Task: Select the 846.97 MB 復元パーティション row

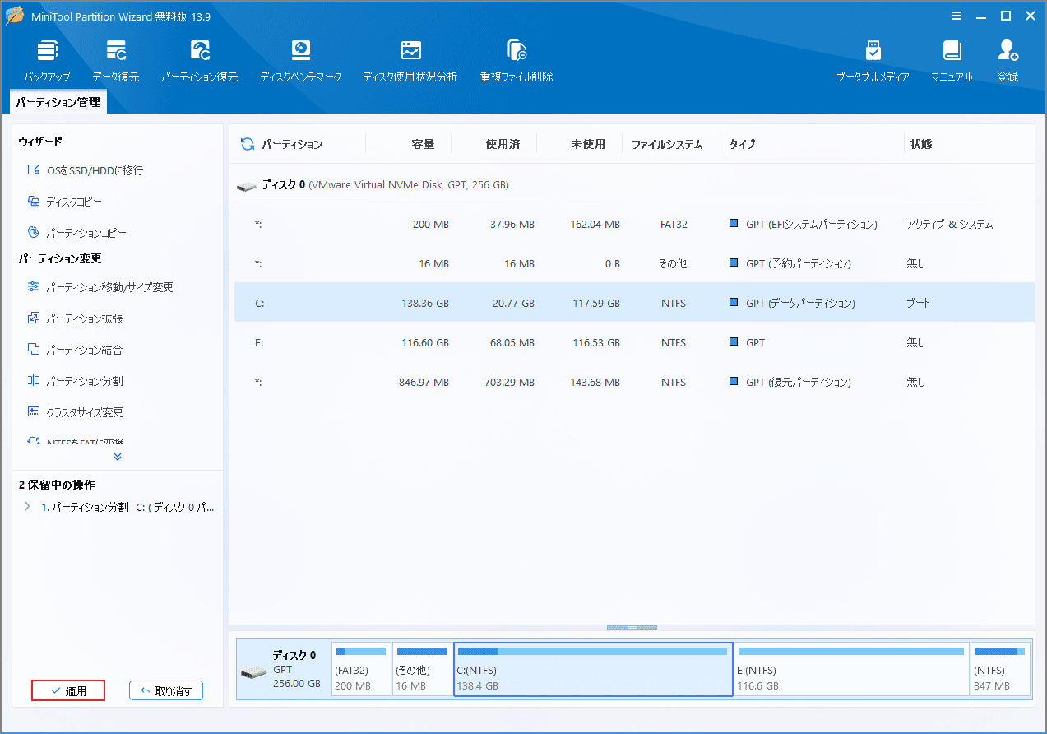Action: pyautogui.click(x=634, y=382)
